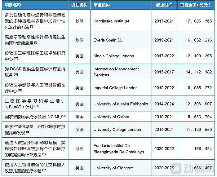Open footnote reference [14] beside NCIMI
The height and width of the screenshot is (177, 217).
pos(63,116)
